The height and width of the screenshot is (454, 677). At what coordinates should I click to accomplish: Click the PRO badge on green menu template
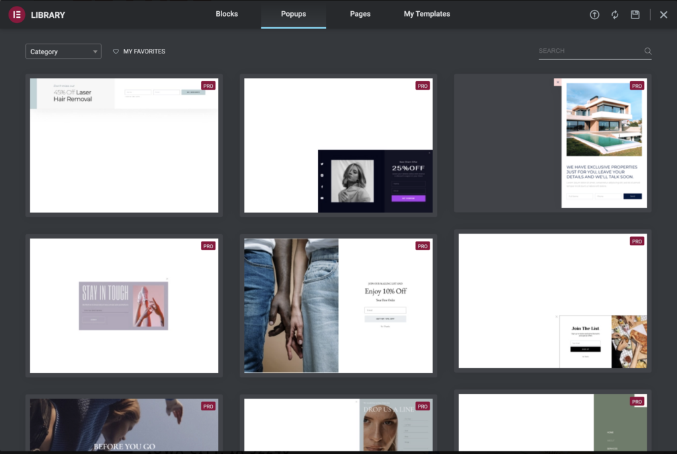[x=637, y=401]
